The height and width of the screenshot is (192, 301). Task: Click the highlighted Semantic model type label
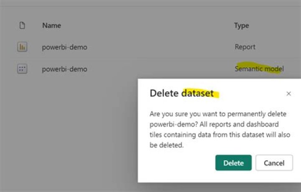coord(259,69)
